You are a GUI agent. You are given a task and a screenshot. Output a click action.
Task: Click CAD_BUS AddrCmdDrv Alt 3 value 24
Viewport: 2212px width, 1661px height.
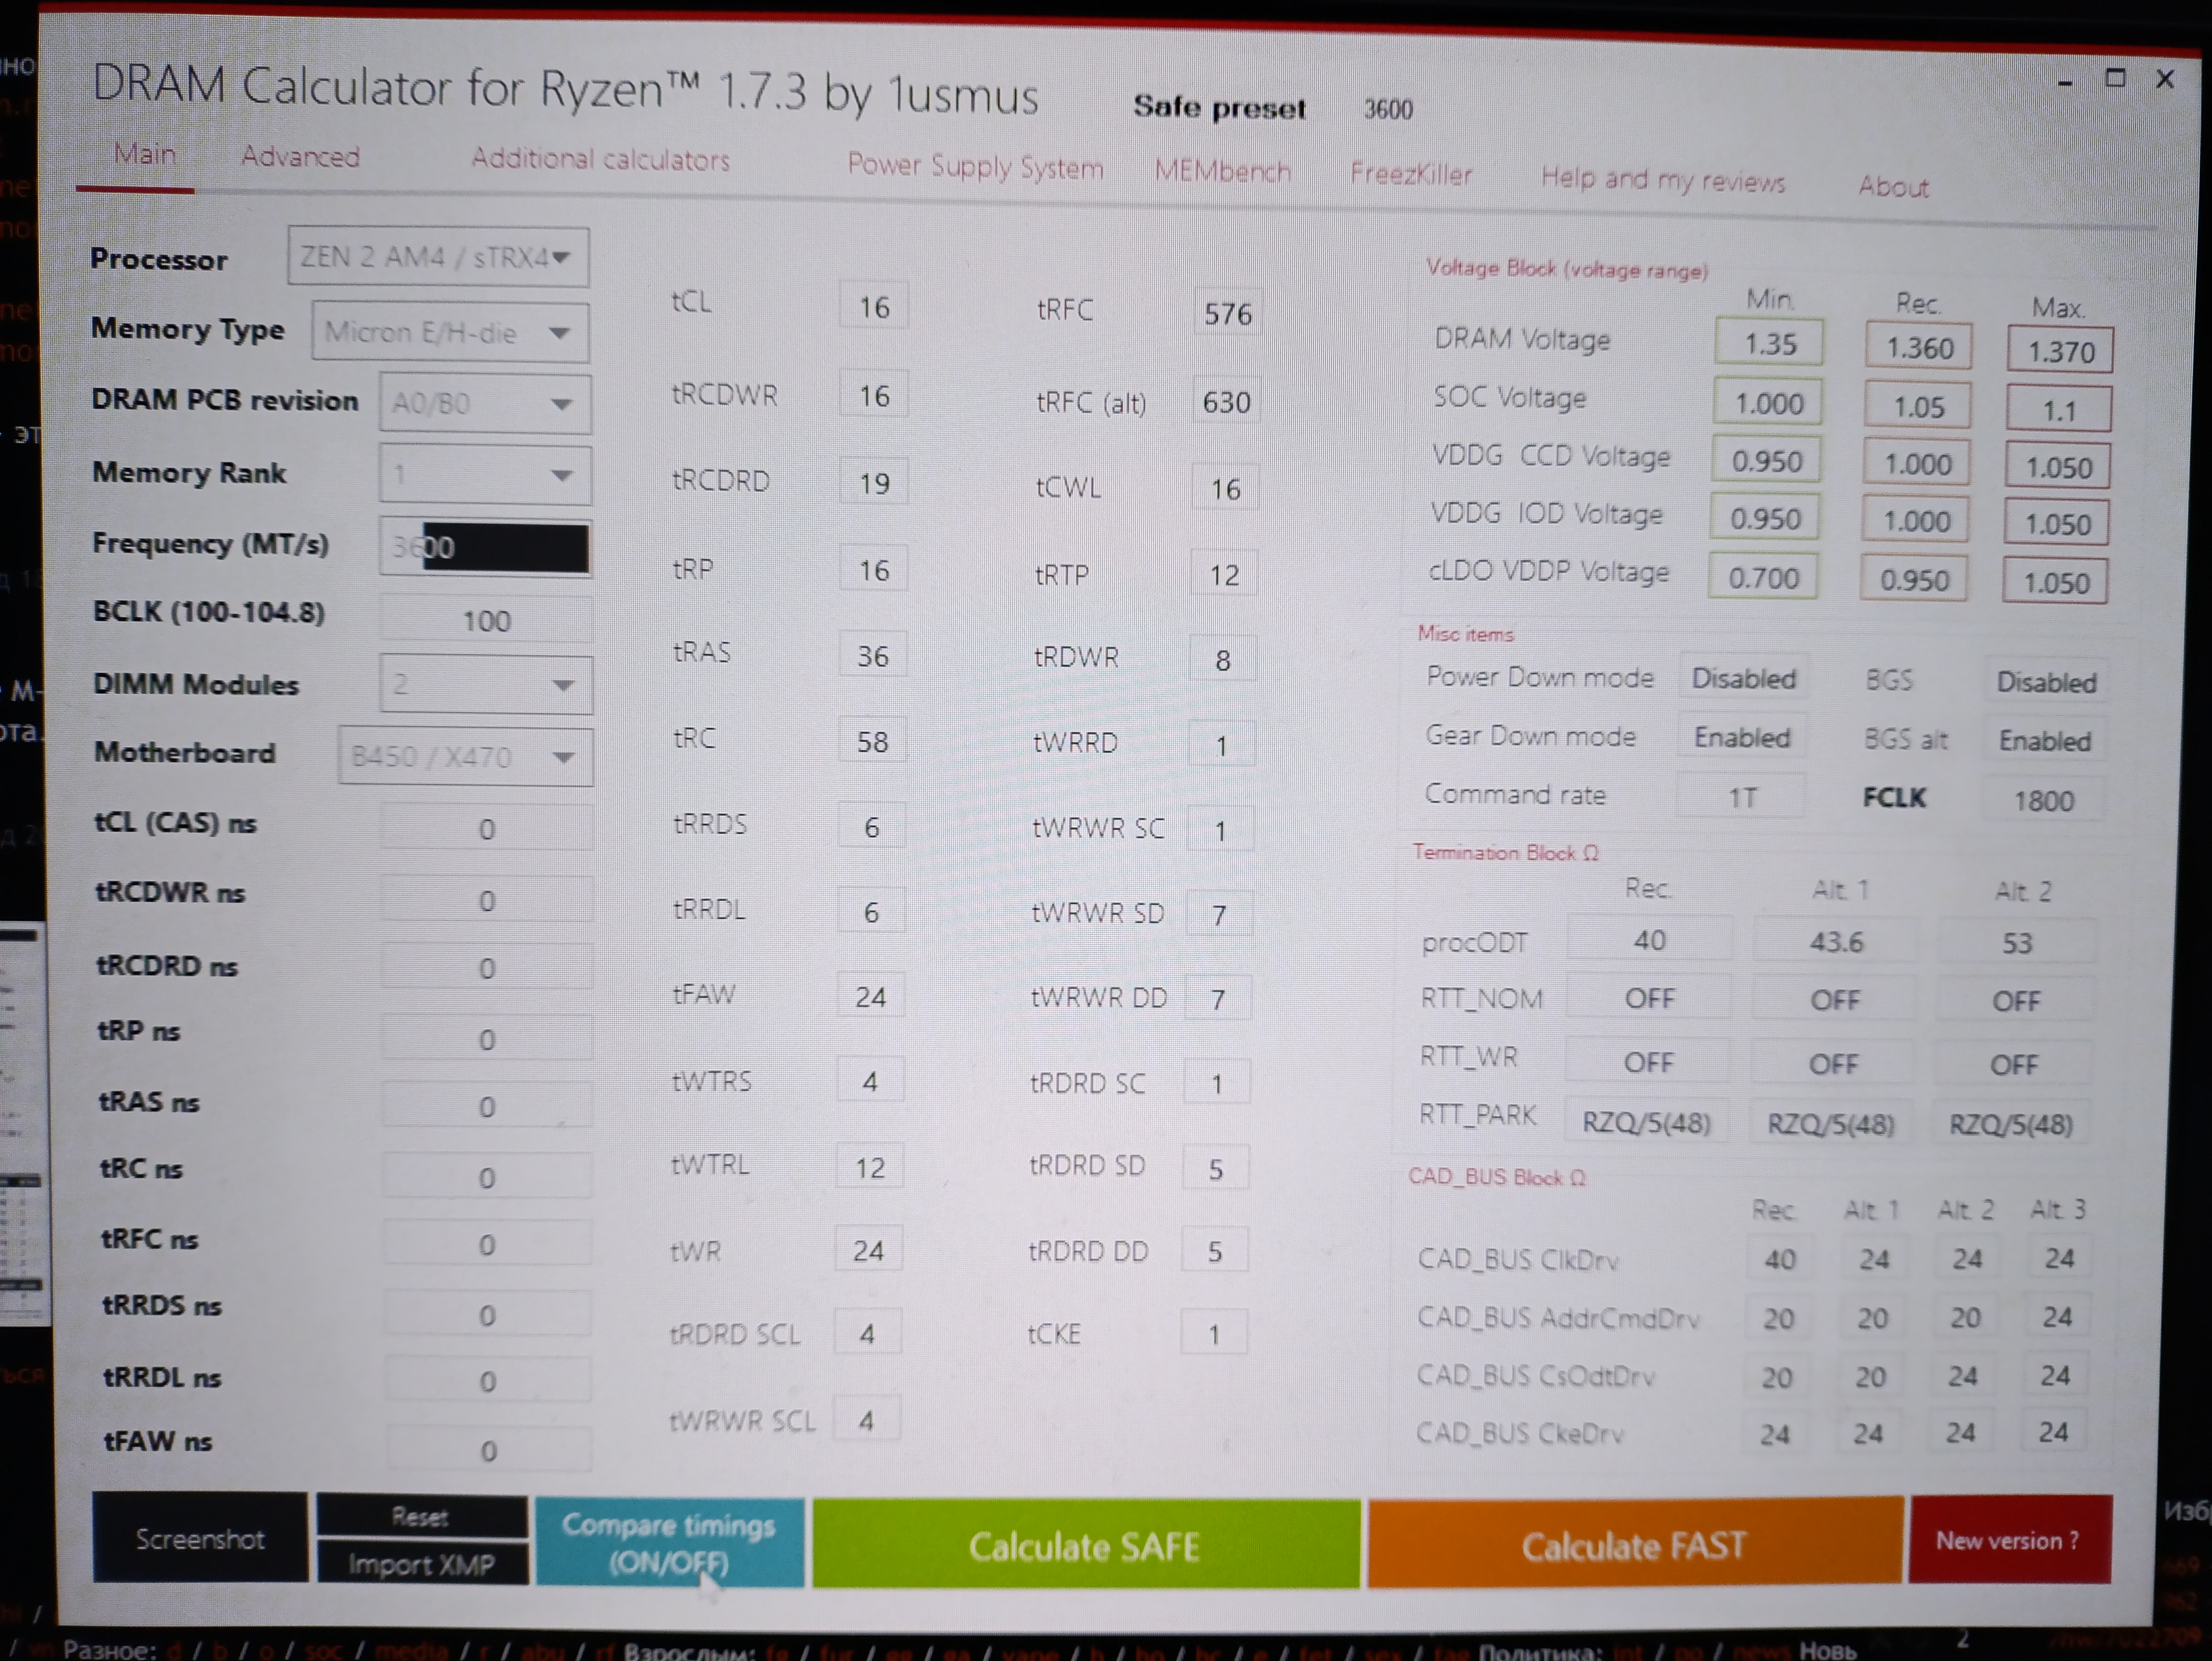pos(2056,1316)
